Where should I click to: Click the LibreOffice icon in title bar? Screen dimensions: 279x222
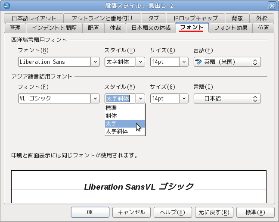click(x=7, y=6)
